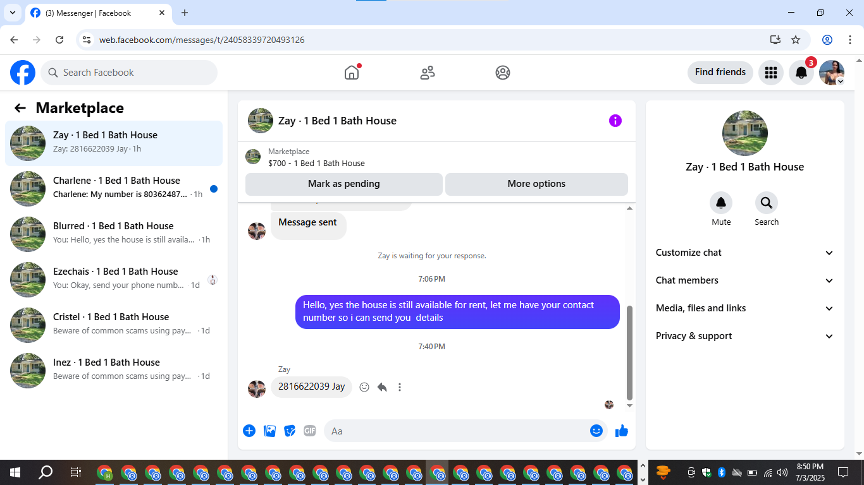Click the Find friends button
The image size is (864, 485).
point(720,73)
